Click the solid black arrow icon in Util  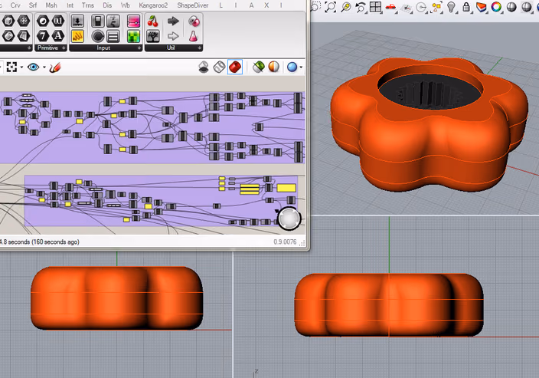[x=173, y=21]
